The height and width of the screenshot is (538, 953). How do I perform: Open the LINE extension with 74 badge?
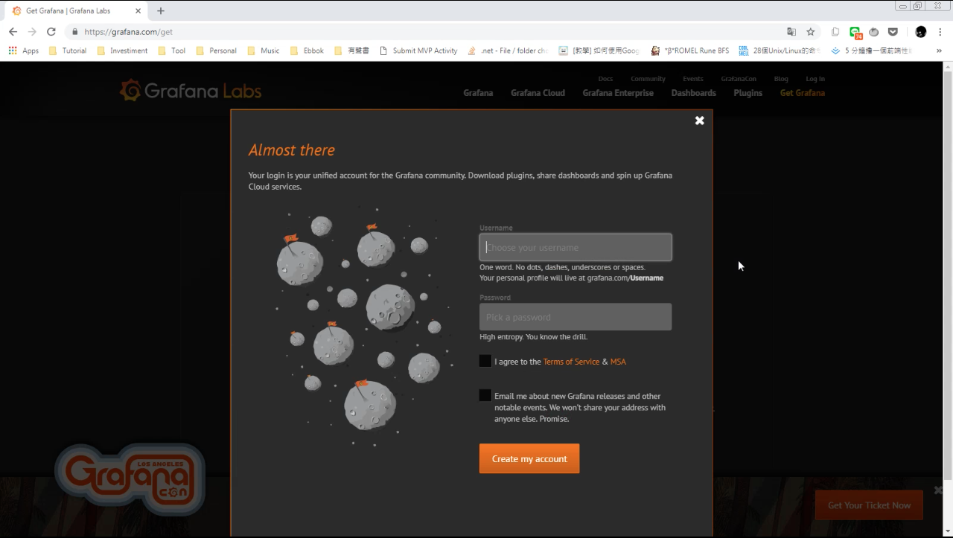(855, 33)
